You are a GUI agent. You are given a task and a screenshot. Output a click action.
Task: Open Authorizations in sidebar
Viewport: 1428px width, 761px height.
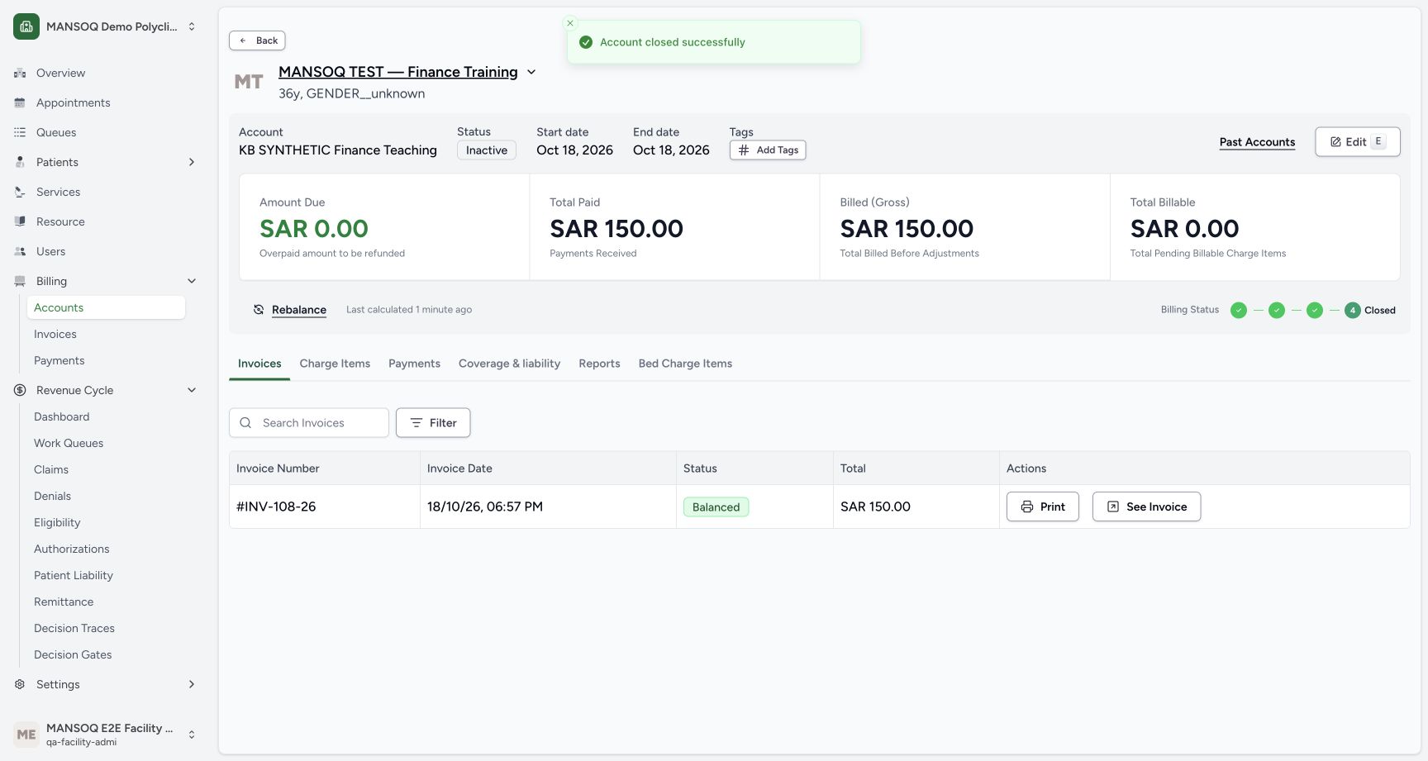pos(106,549)
